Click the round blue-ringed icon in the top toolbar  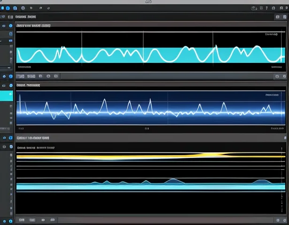coord(23,8)
